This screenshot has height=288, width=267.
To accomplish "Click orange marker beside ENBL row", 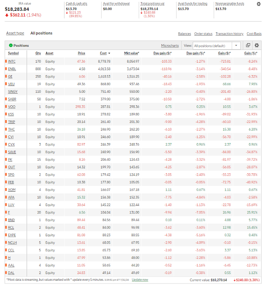I will coord(6,69).
